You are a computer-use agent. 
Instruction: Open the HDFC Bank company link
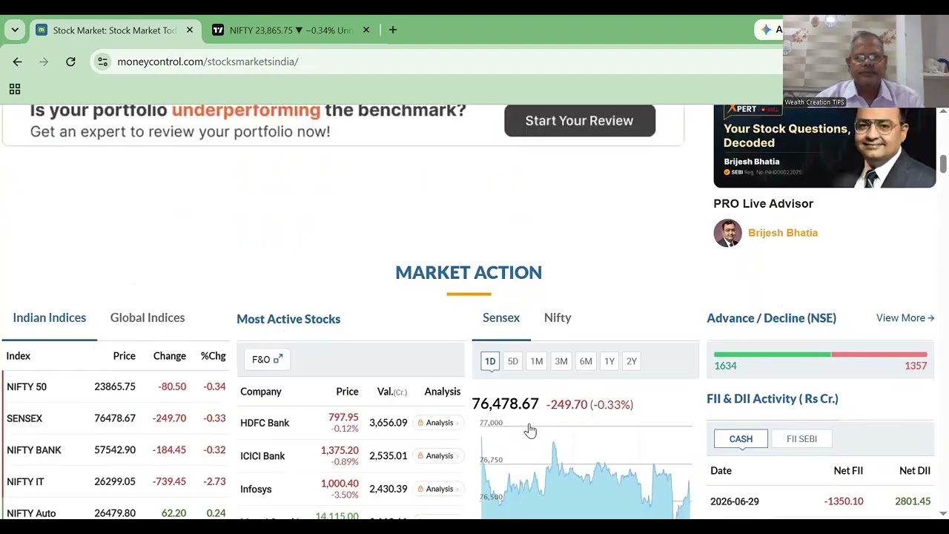point(265,423)
